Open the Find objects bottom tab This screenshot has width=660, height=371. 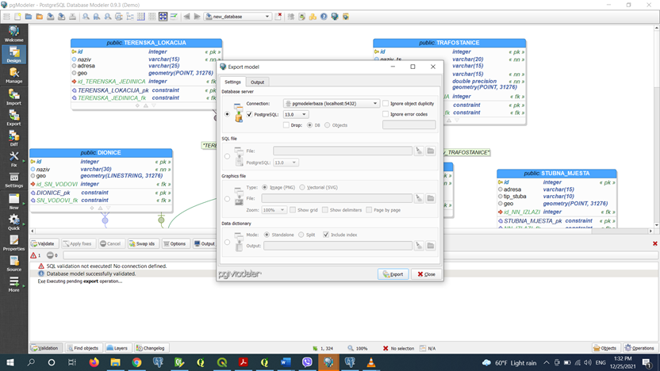(x=83, y=348)
